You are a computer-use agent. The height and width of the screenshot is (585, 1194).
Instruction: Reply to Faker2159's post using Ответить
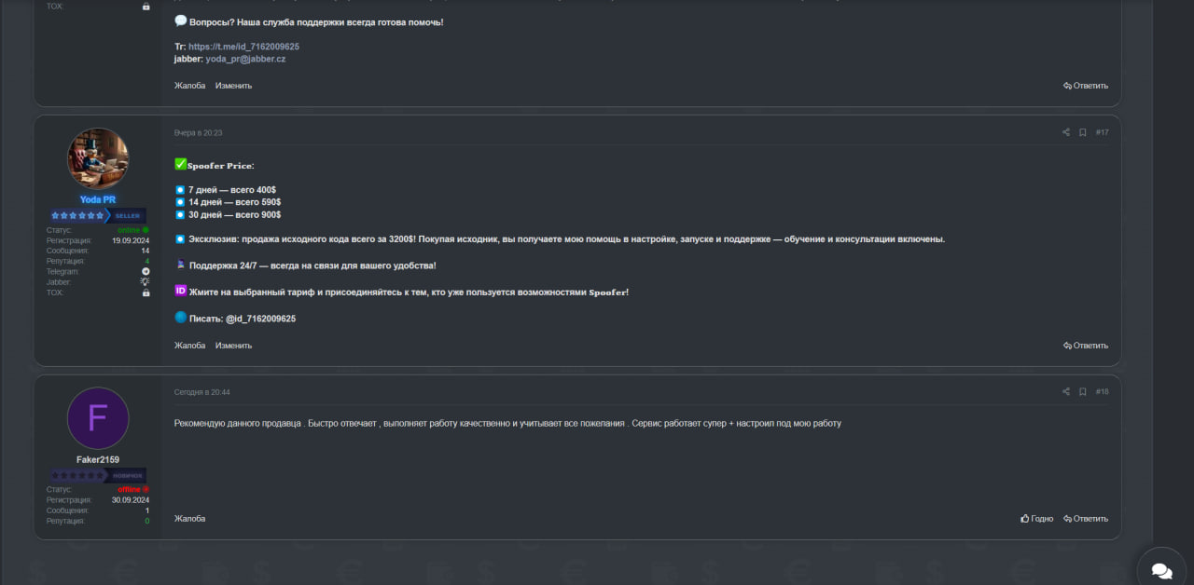click(x=1086, y=519)
